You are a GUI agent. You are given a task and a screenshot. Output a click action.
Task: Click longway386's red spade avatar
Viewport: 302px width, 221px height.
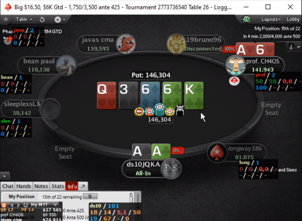[217, 153]
